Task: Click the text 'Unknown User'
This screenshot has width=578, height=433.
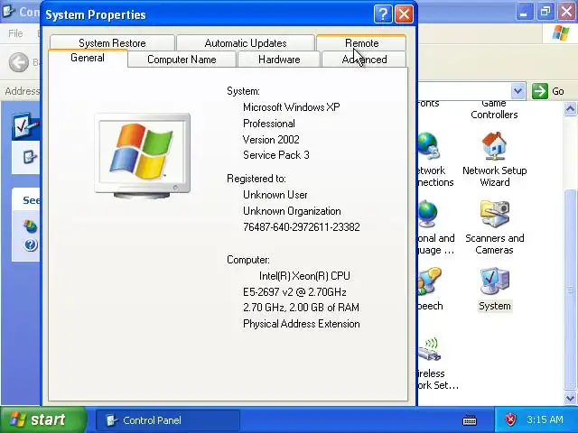Action: click(275, 195)
